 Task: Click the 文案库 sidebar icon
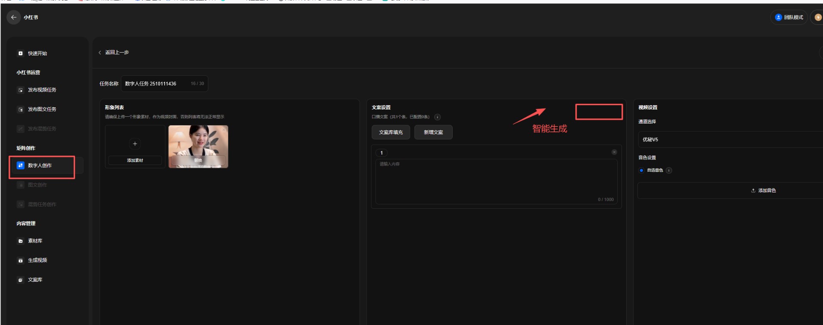pyautogui.click(x=21, y=280)
